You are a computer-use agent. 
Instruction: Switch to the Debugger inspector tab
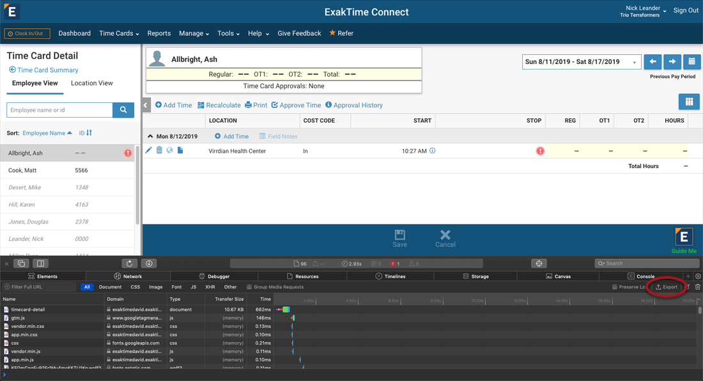(x=214, y=277)
